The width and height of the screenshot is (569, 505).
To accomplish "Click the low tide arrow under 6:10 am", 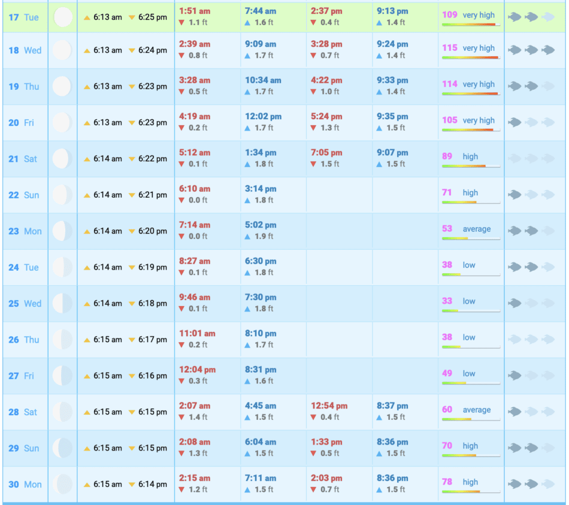I will 182,201.
